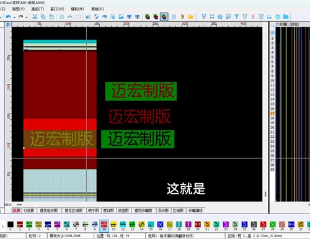The image size is (310, 239).
Task: Click the round cyan badge toolbar icon
Action: click(x=278, y=17)
